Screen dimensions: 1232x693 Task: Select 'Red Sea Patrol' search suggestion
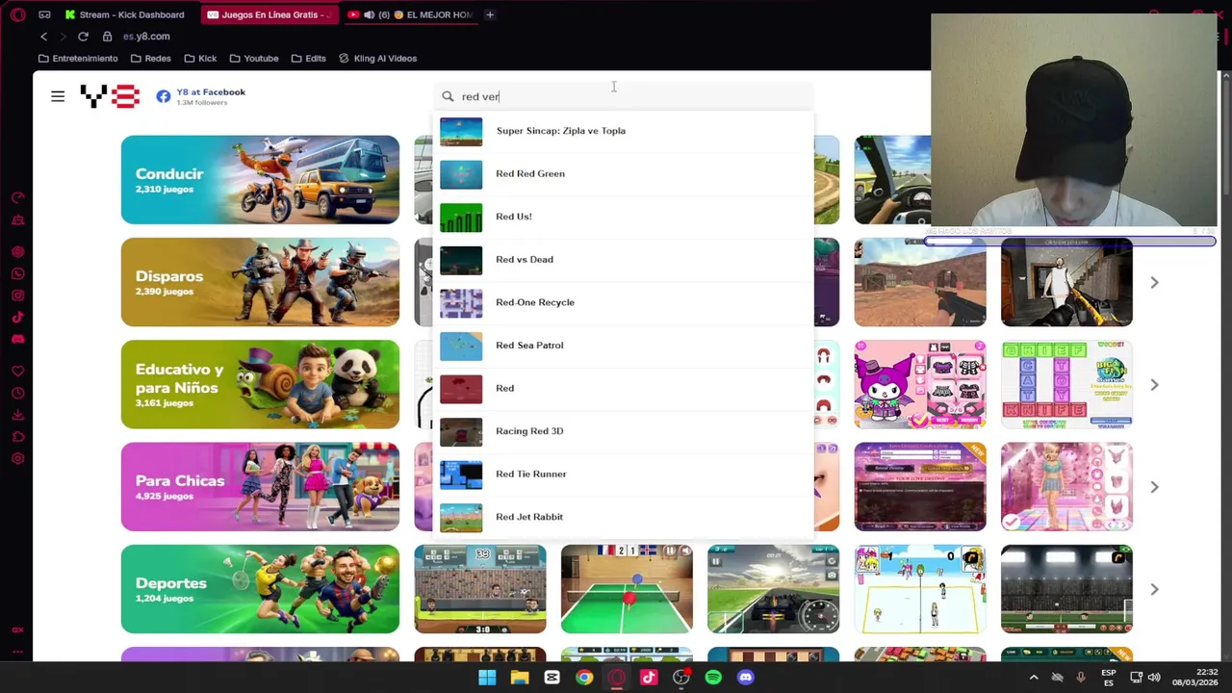624,346
